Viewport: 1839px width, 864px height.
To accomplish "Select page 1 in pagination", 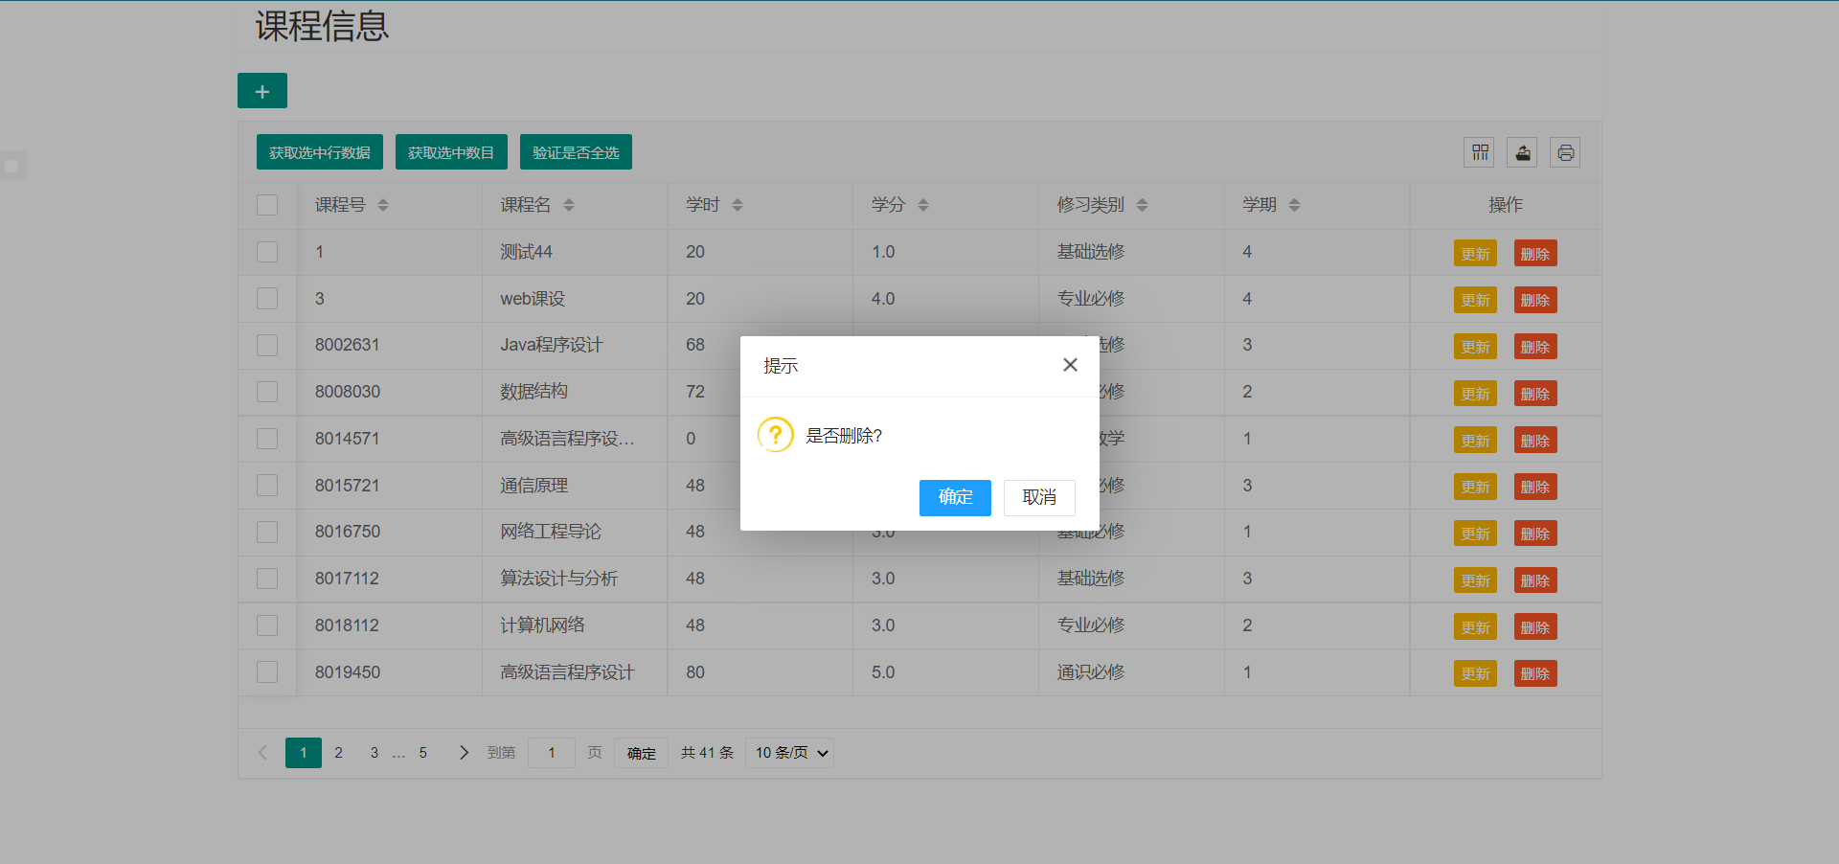I will pyautogui.click(x=304, y=753).
